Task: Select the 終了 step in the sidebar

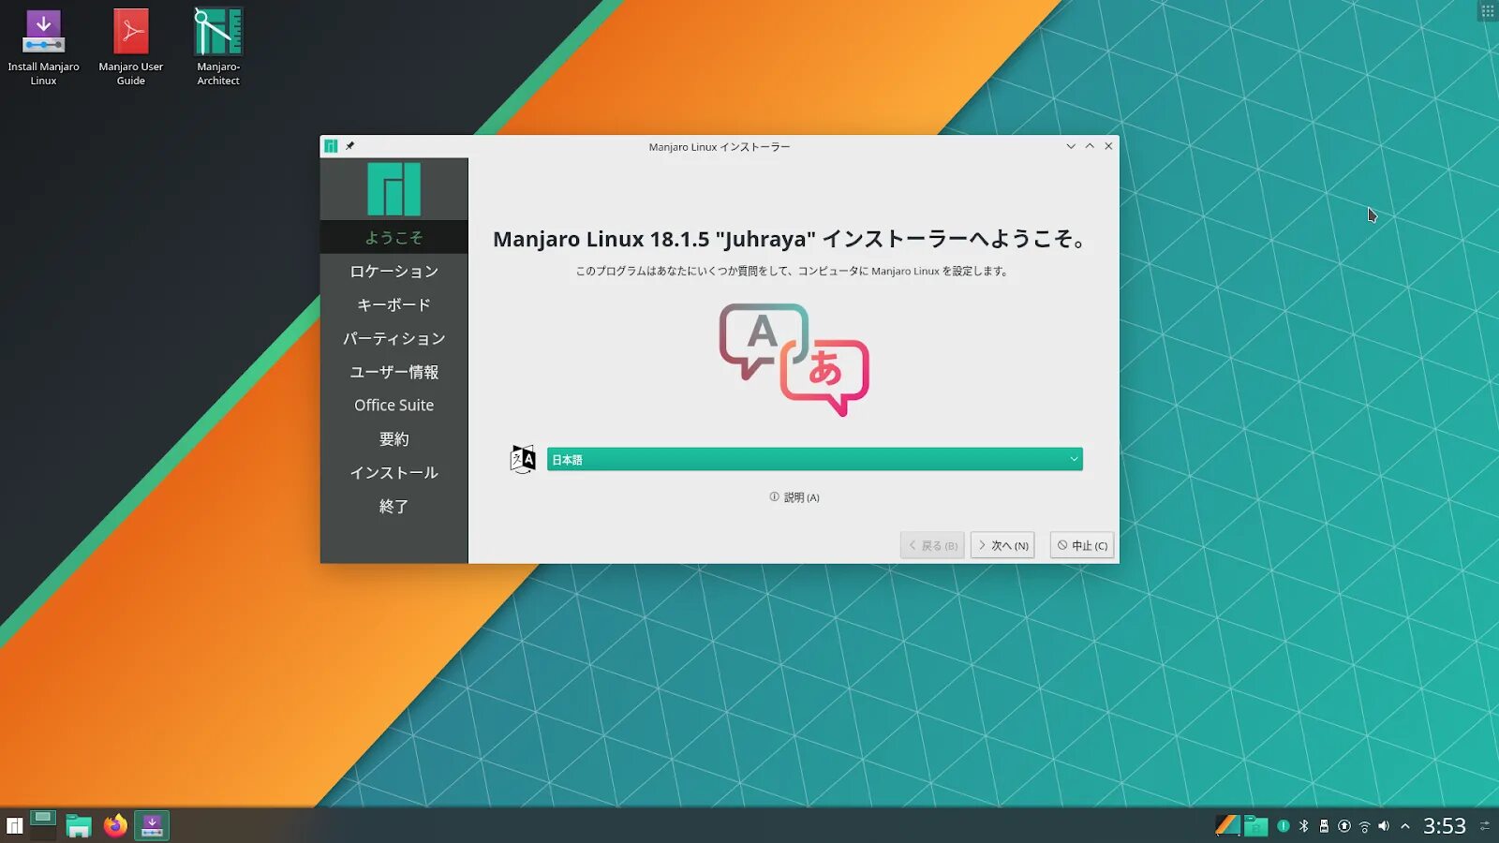Action: tap(393, 506)
